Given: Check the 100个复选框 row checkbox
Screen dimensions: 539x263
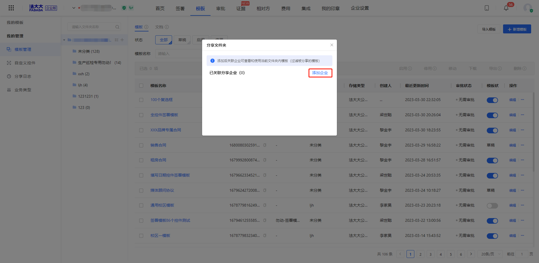Looking at the screenshot, I should point(141,100).
